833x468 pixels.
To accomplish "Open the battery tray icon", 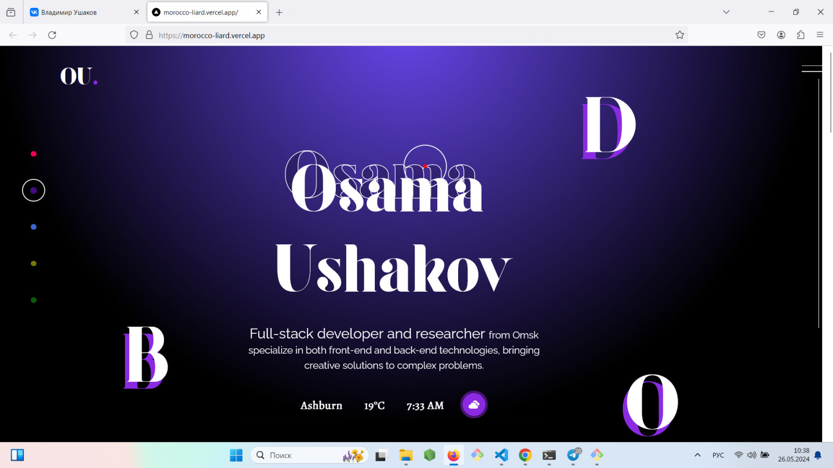I will click(765, 455).
